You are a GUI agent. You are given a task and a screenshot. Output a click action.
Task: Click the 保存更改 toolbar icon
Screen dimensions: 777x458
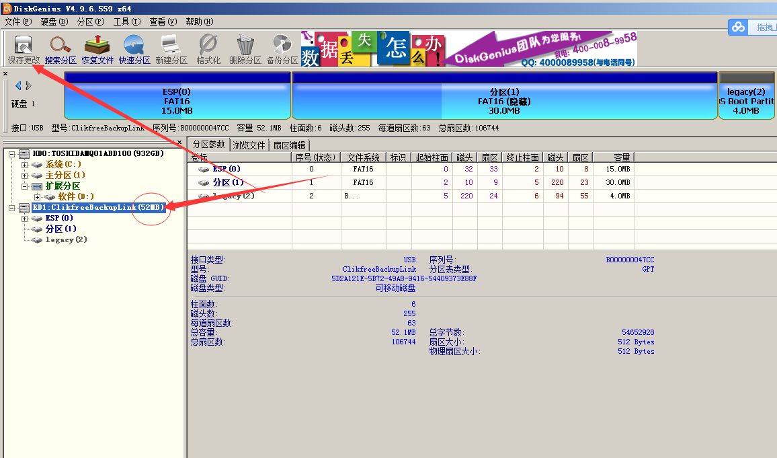click(x=24, y=50)
